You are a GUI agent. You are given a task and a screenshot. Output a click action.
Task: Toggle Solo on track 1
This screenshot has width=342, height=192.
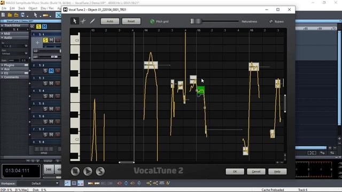coord(45,40)
